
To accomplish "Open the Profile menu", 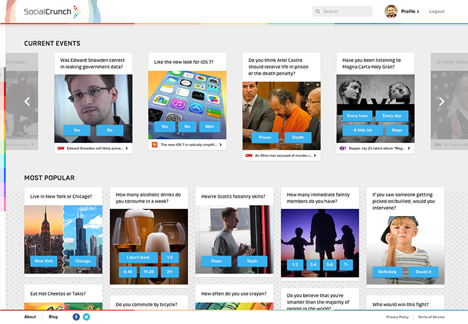I will [410, 11].
